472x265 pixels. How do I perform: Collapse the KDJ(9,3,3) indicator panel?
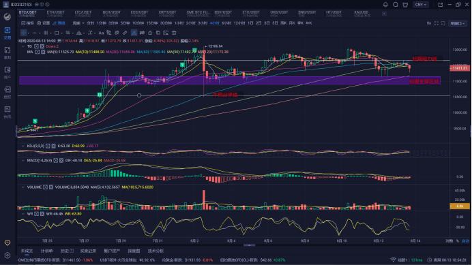click(x=23, y=146)
